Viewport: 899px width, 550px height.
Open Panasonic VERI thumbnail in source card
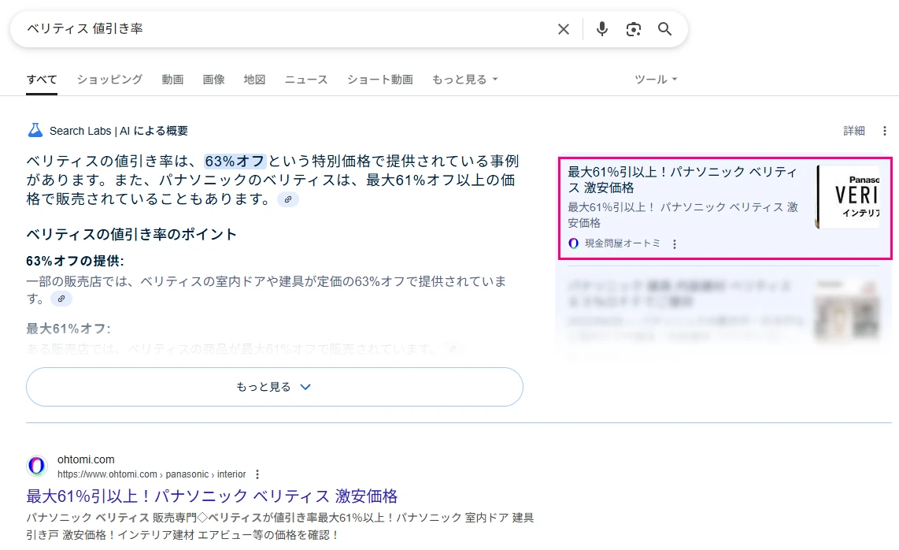(x=848, y=197)
